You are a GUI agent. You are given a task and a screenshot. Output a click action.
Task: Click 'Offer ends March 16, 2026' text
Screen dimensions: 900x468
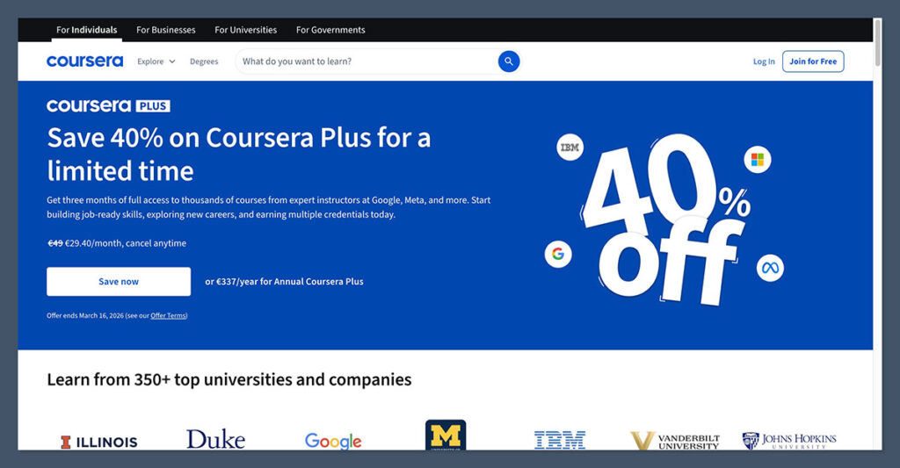(x=85, y=315)
